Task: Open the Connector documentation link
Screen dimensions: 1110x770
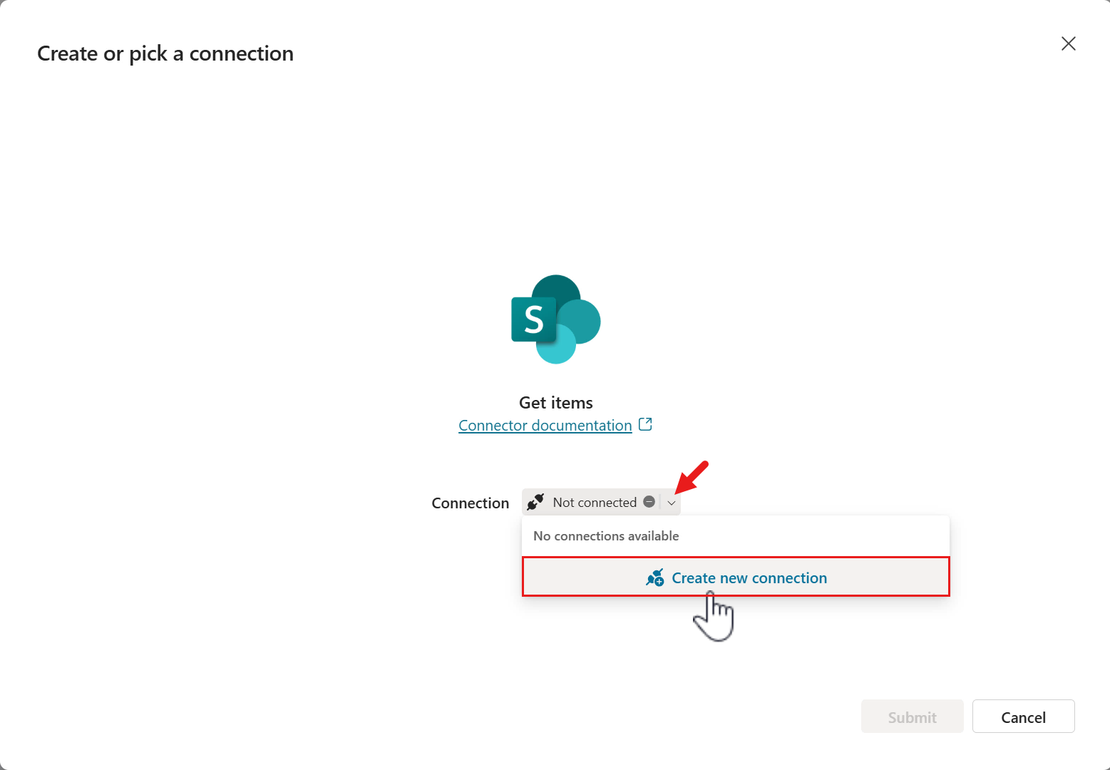Action: tap(545, 426)
